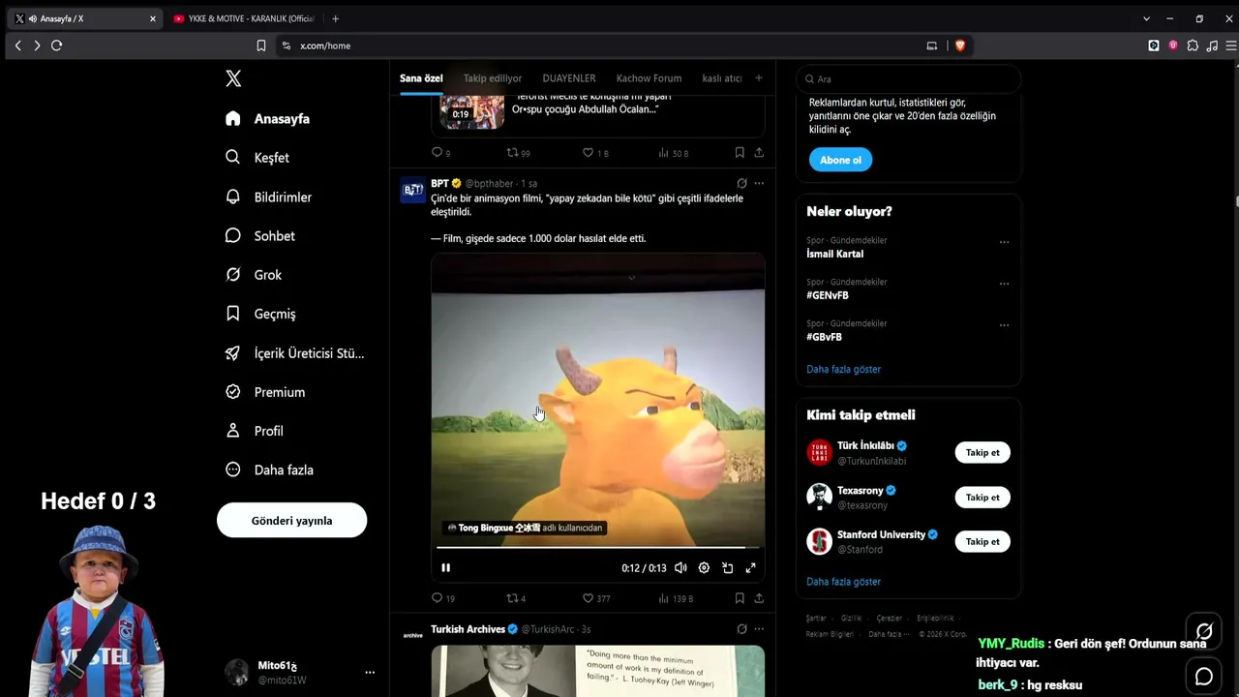Follow Texasrony account
Viewport: 1239px width, 697px height.
[982, 497]
